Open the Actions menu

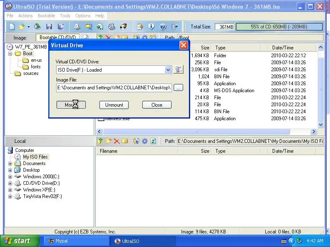[26, 16]
